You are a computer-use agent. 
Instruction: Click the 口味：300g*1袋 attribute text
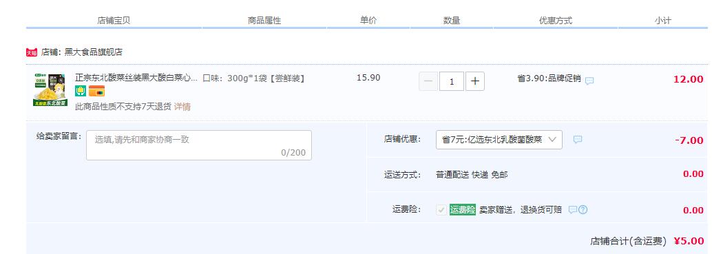253,78
